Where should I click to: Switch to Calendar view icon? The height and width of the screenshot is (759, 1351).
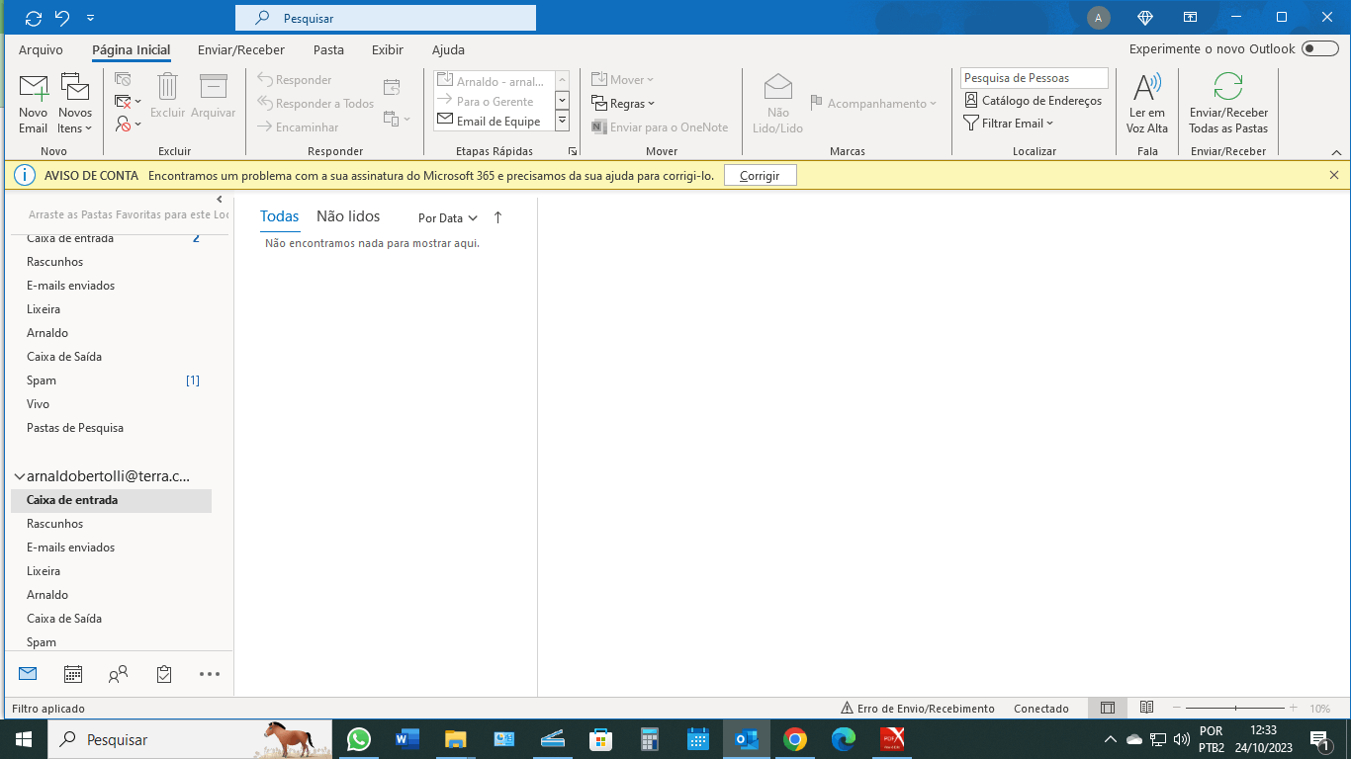pyautogui.click(x=73, y=674)
